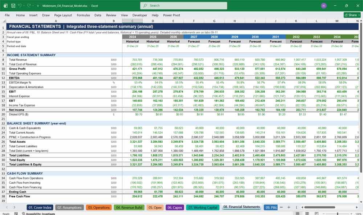Click the horizontal scrollbar right arrow
Viewport: 363px width, 215px height.
[357, 207]
